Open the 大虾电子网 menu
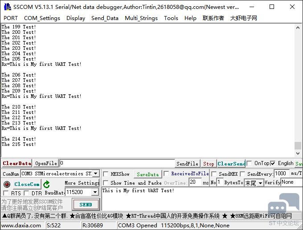Screen dimensions: 303x230 pos(243,18)
